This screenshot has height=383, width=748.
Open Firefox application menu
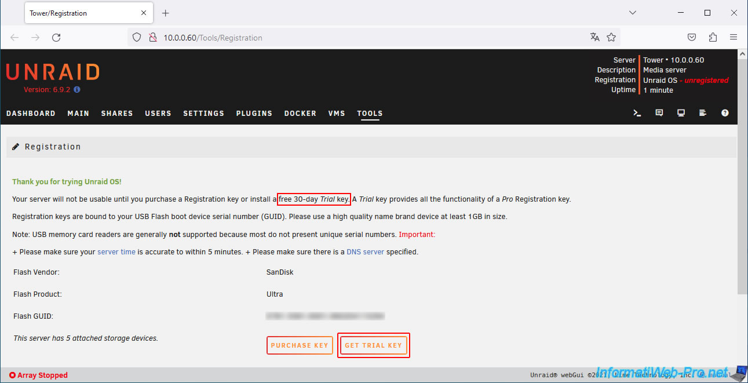[x=734, y=37]
